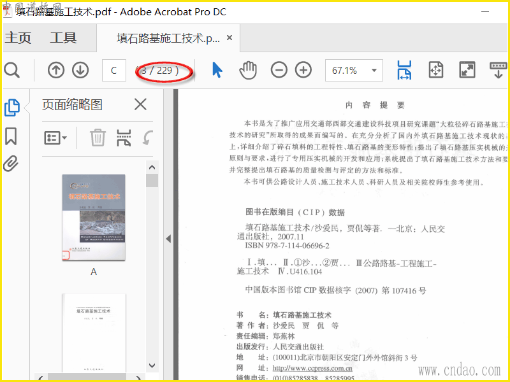
Task: Select the 填石路基施工技术.p... document tab
Action: (168, 38)
